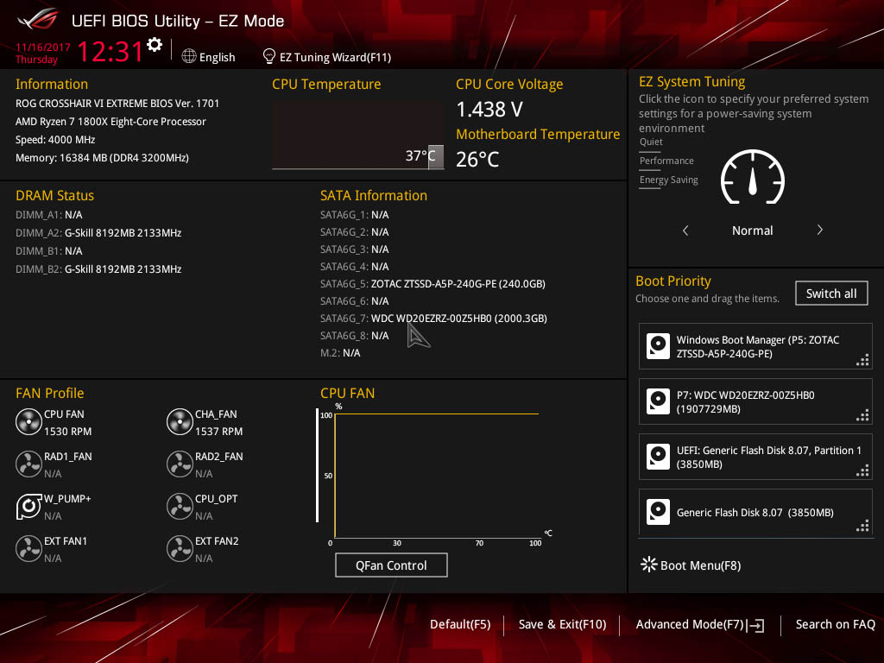
Task: Click the W_PUMP+ pump icon
Action: 28,506
